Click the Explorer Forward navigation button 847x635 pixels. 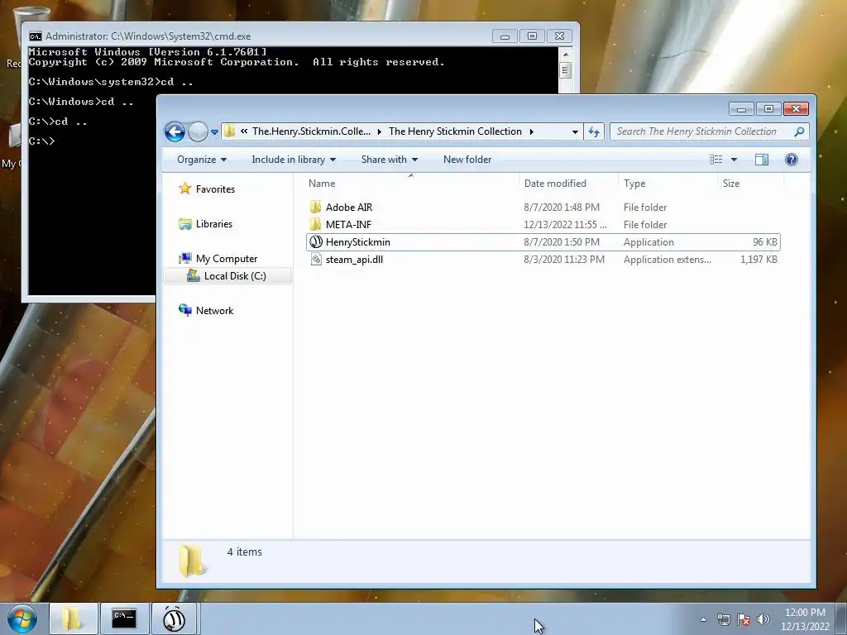(198, 131)
